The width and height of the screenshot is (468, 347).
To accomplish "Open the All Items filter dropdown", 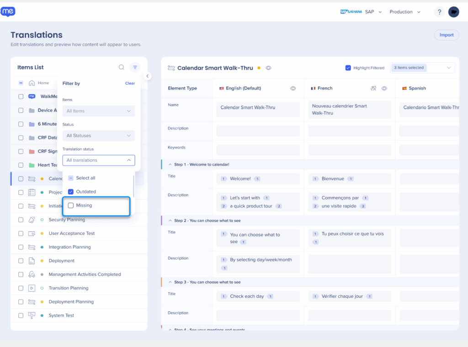I will [x=99, y=111].
